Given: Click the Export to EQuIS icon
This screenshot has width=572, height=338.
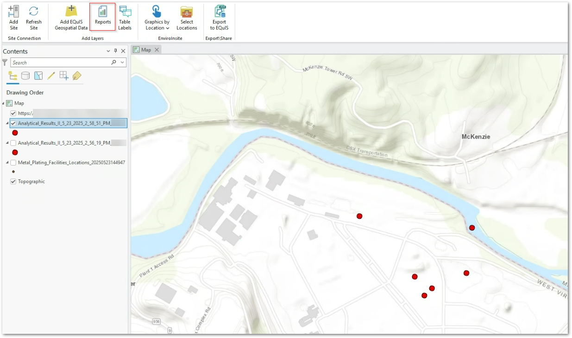Looking at the screenshot, I should [x=219, y=17].
